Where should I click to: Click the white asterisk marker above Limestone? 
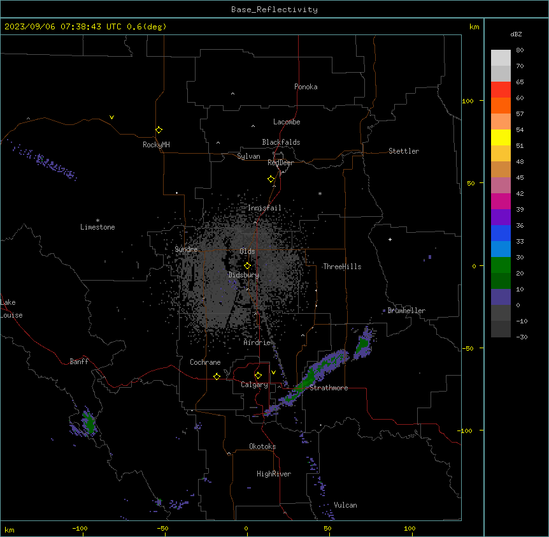97,221
